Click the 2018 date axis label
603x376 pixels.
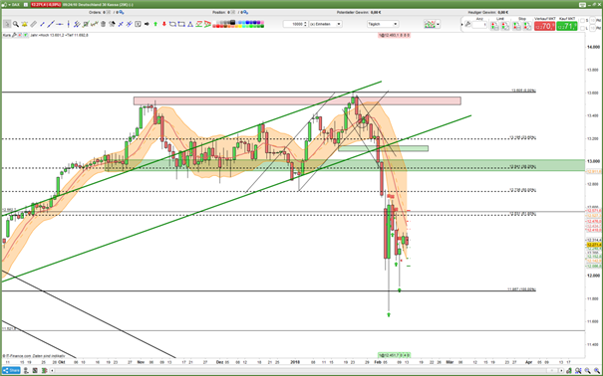(295, 362)
